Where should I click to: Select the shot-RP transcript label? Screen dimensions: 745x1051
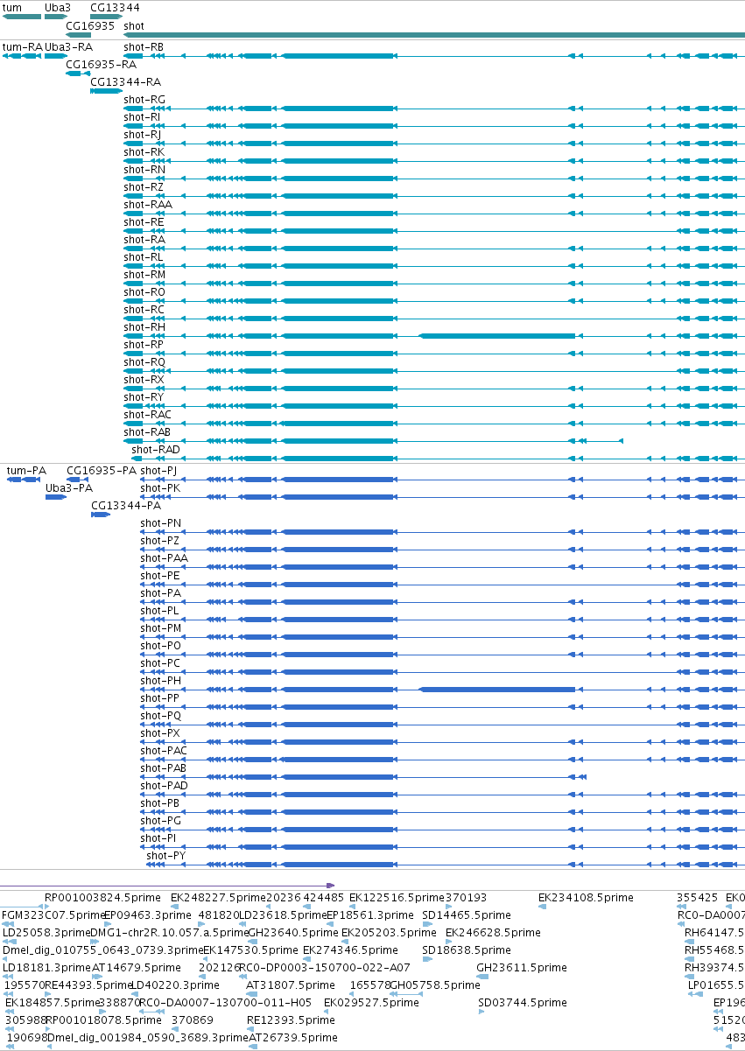(x=144, y=345)
